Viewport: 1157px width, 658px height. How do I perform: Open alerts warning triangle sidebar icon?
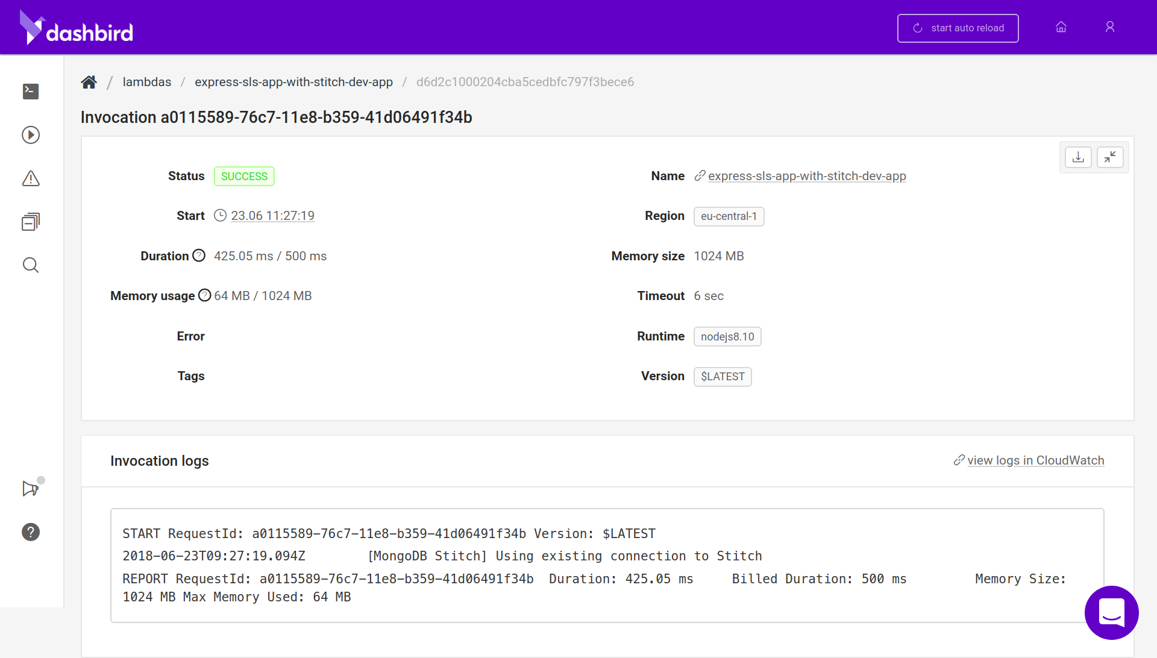point(31,178)
